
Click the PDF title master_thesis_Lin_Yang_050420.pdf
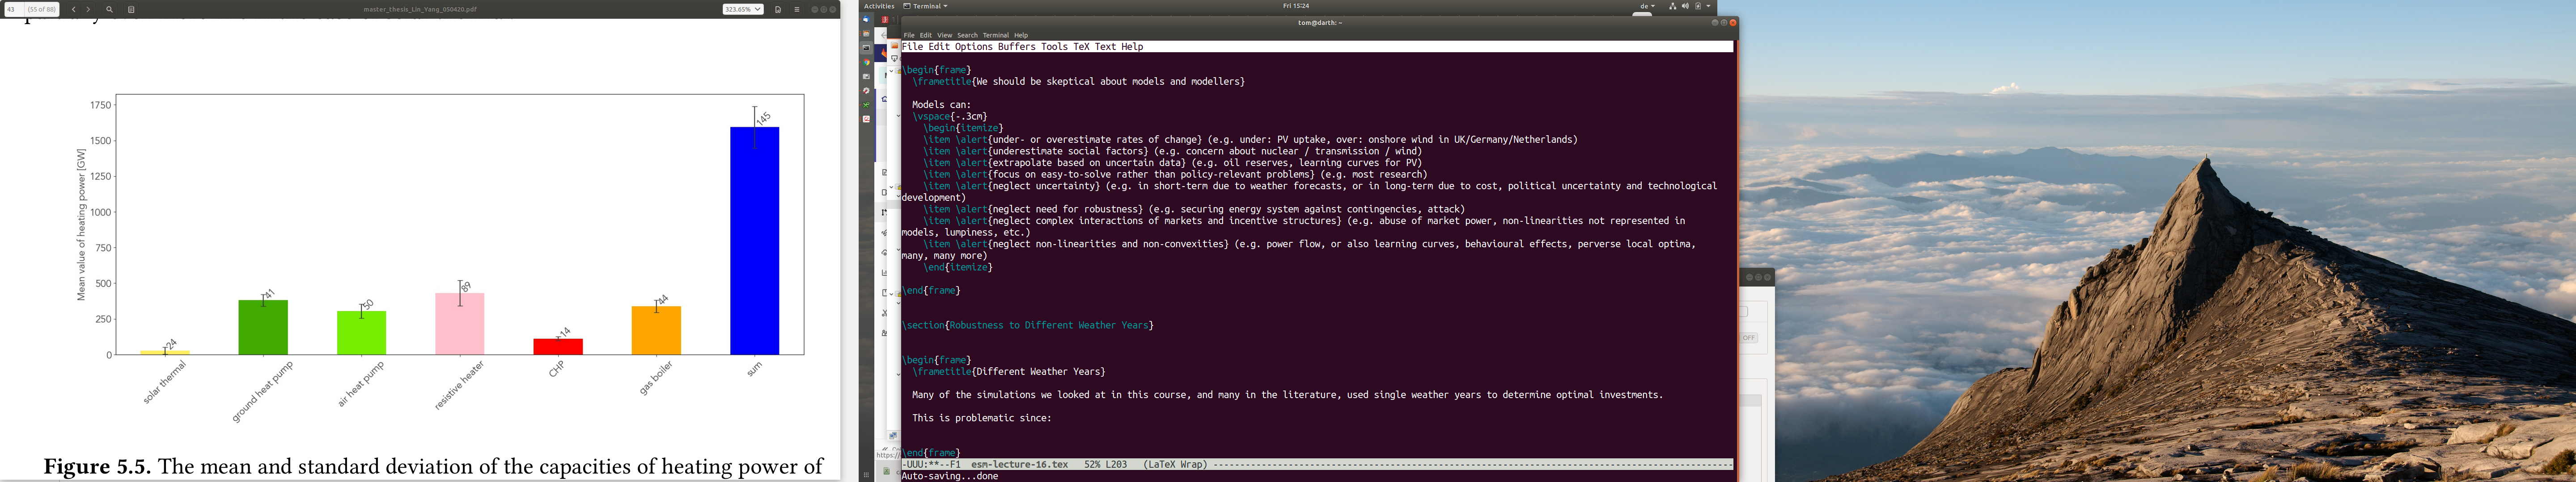tap(420, 9)
